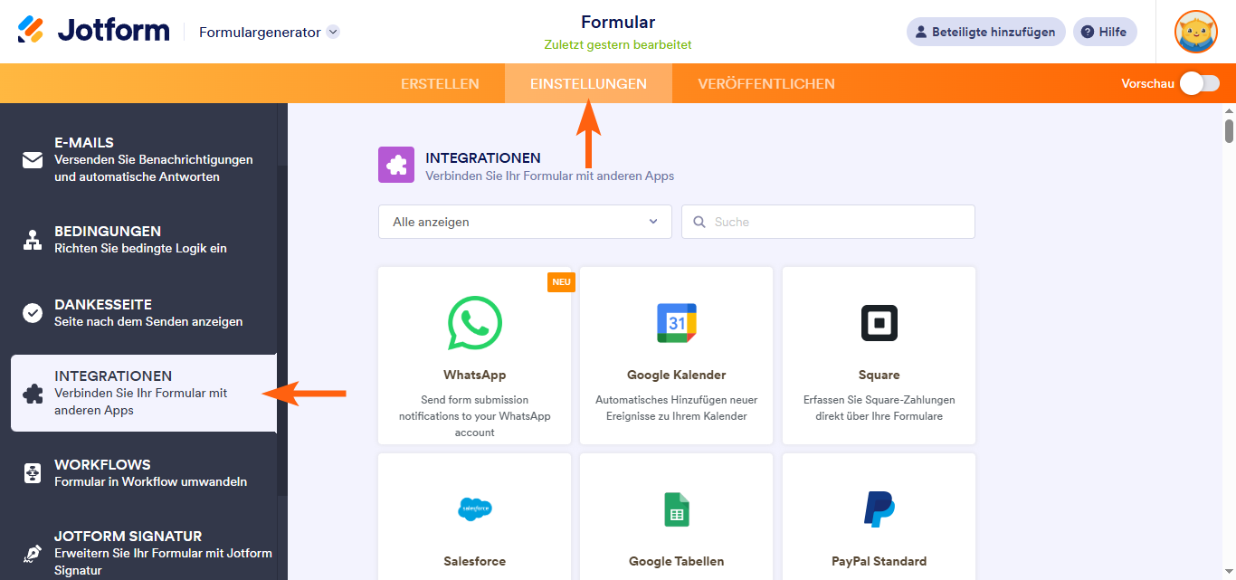Image resolution: width=1236 pixels, height=580 pixels.
Task: Expand the Formulargenerator dropdown arrow
Action: pyautogui.click(x=333, y=32)
